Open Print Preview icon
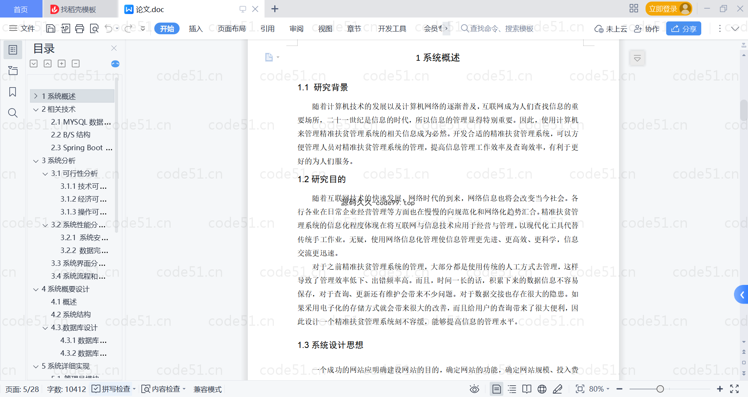 pos(94,28)
